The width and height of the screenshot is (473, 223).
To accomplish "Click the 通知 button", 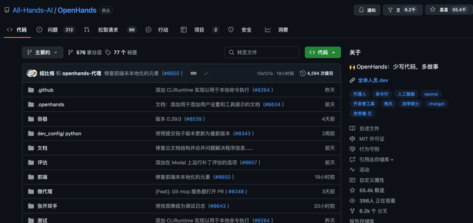I will 367,10.
